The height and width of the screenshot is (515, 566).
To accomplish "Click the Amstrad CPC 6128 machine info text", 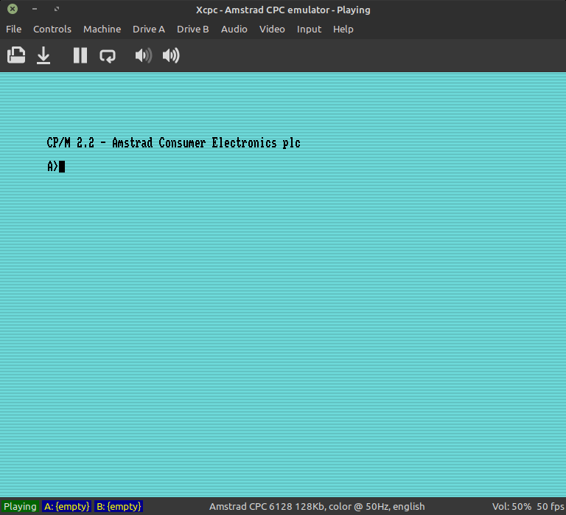I will coord(317,506).
